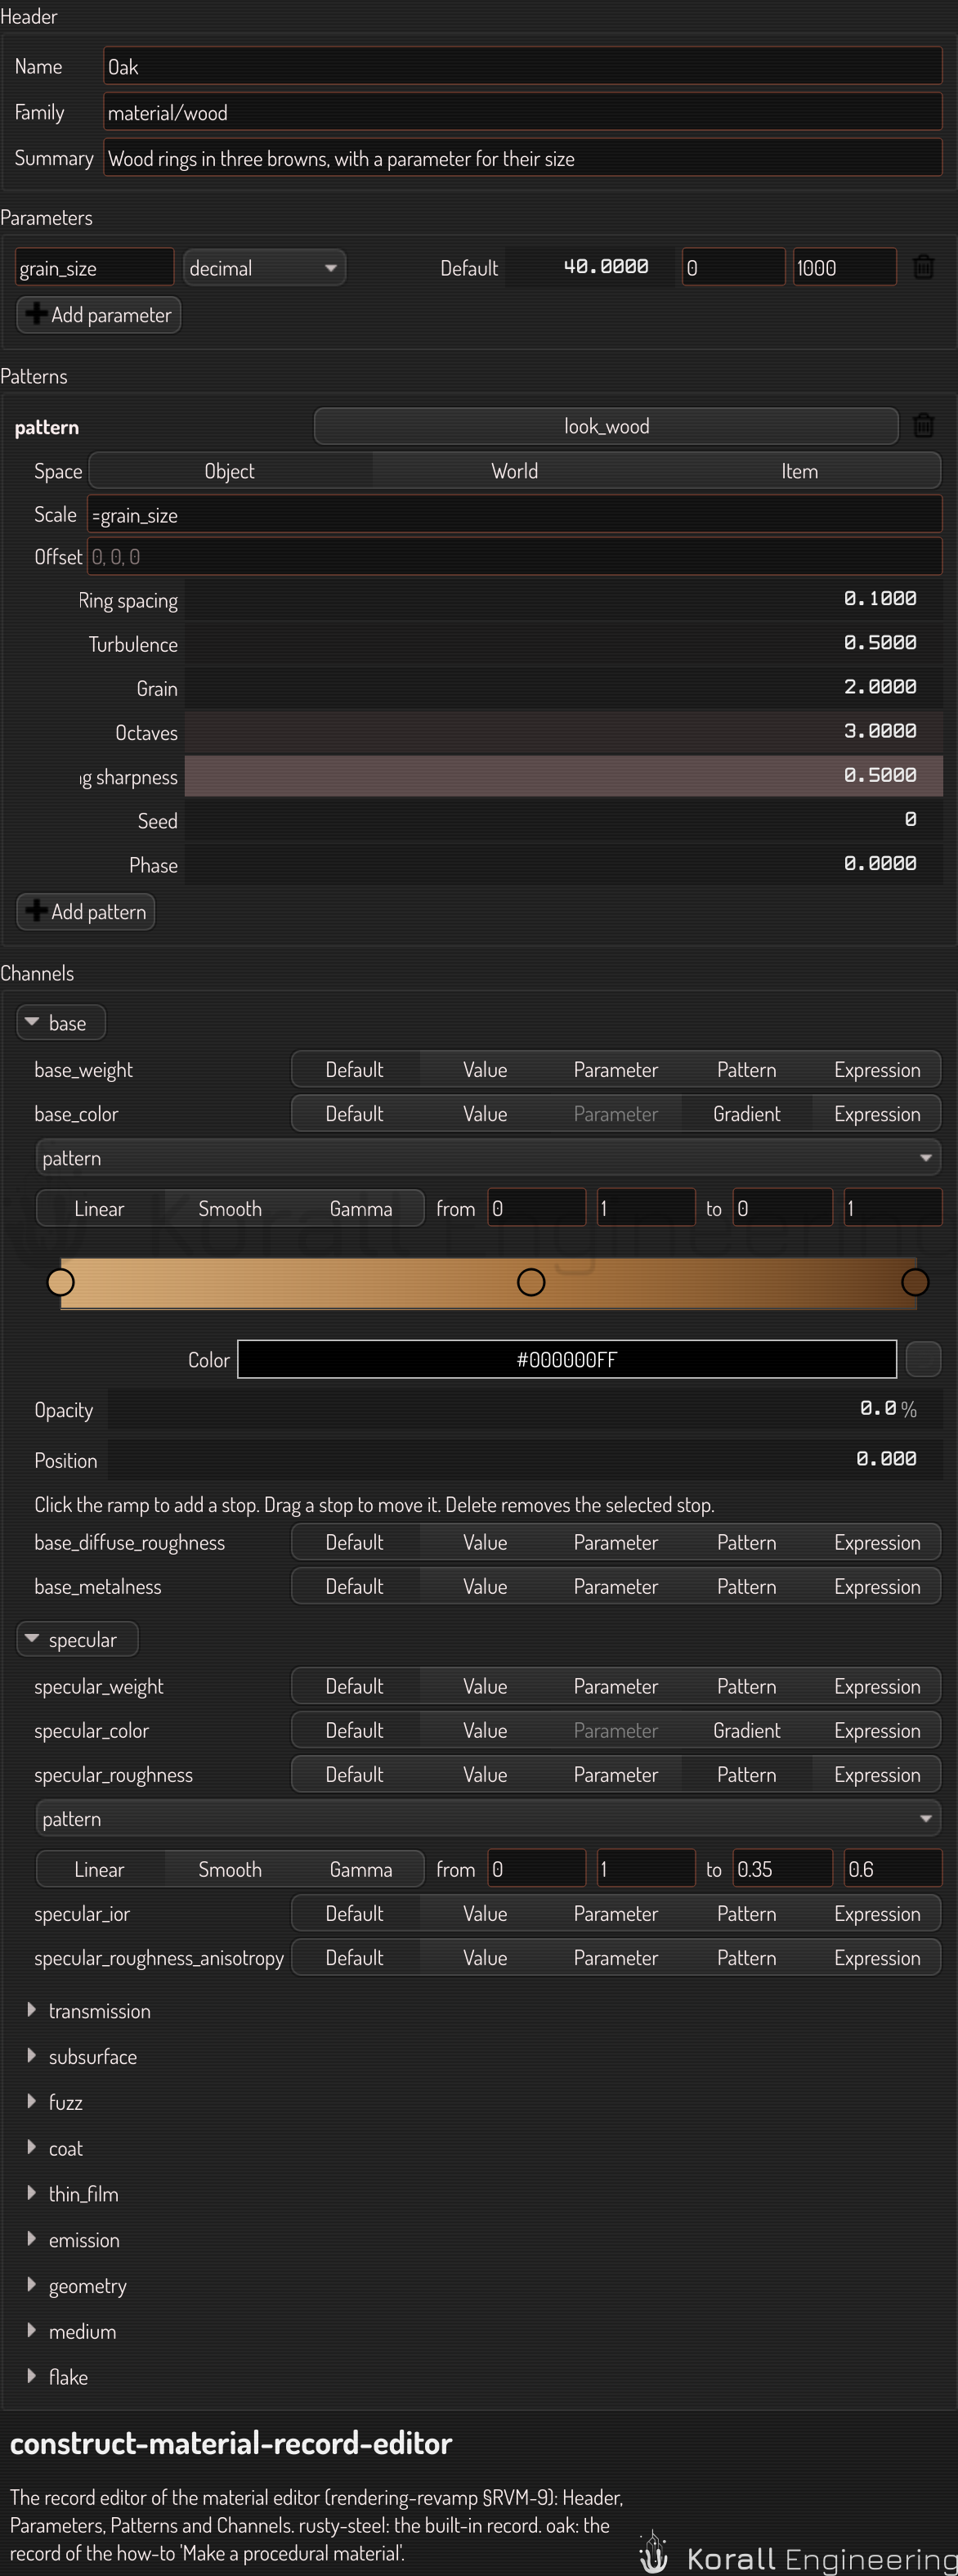Viewport: 958px width, 2576px height.
Task: Select the middle gradient stop on the ramp
Action: (531, 1282)
